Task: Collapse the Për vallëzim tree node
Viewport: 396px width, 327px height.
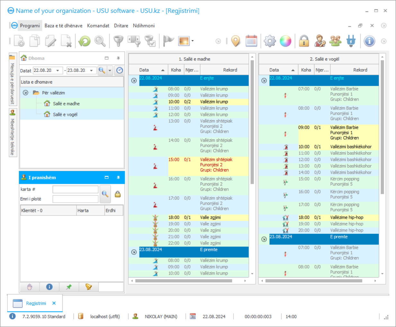Action: (25, 93)
